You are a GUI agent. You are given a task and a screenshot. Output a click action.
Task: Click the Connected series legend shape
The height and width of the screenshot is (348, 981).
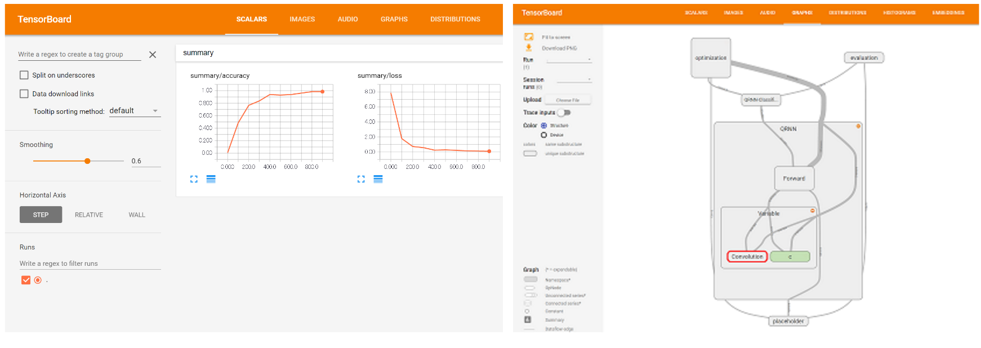(x=528, y=303)
